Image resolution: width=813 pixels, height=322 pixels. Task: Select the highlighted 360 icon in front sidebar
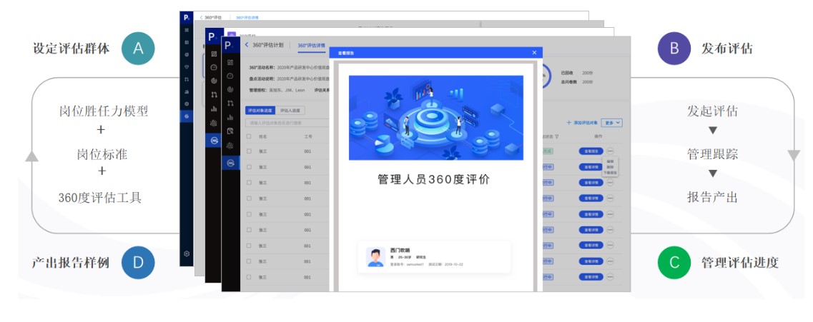[230, 162]
